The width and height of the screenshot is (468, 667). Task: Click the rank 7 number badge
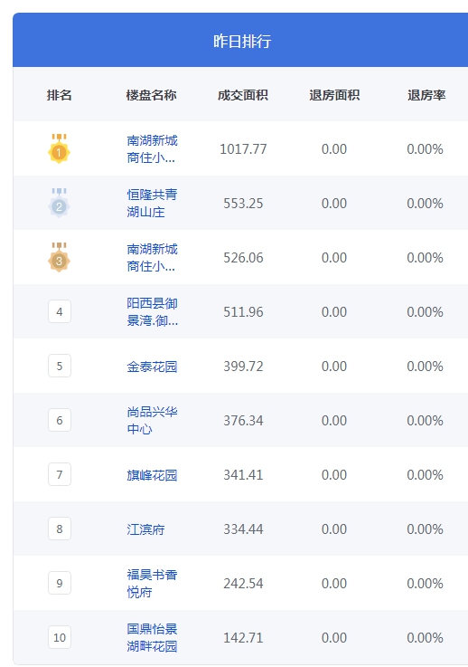point(60,475)
